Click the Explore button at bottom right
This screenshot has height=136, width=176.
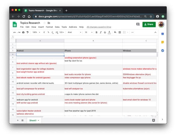(153, 120)
